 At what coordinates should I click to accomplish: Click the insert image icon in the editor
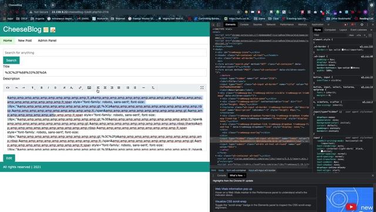click(89, 88)
